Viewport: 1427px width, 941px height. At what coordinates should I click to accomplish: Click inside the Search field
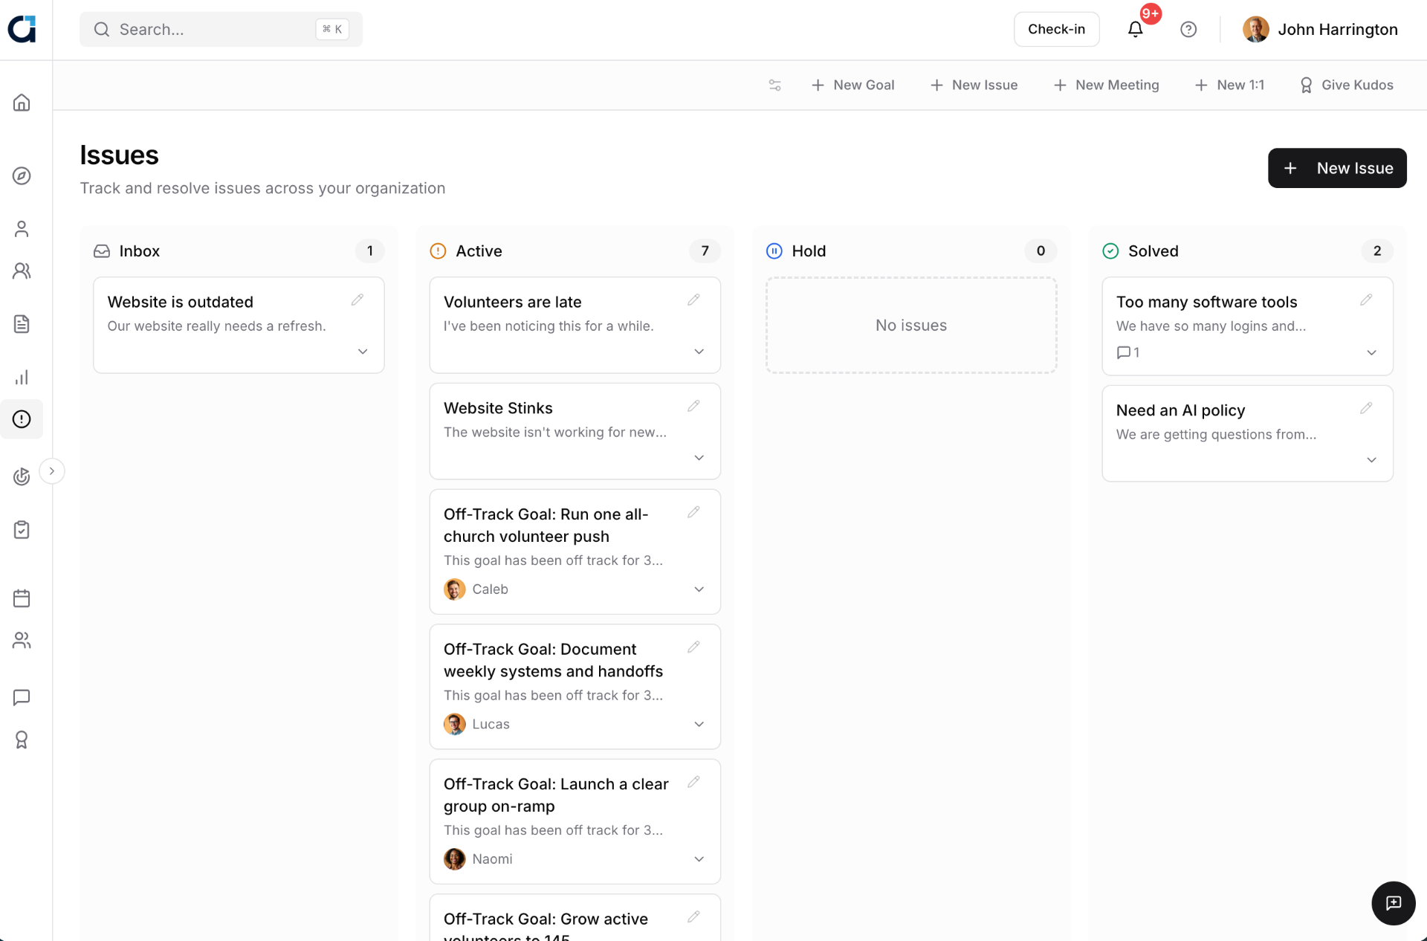click(208, 29)
